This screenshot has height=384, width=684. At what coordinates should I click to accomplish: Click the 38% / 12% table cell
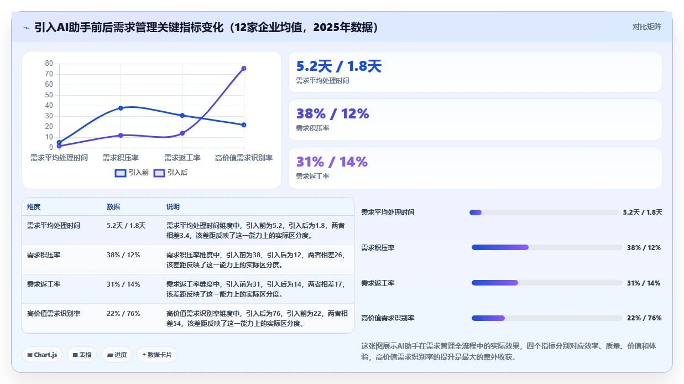123,255
